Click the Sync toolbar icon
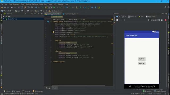The height and width of the screenshot is (95, 170). (8, 8)
